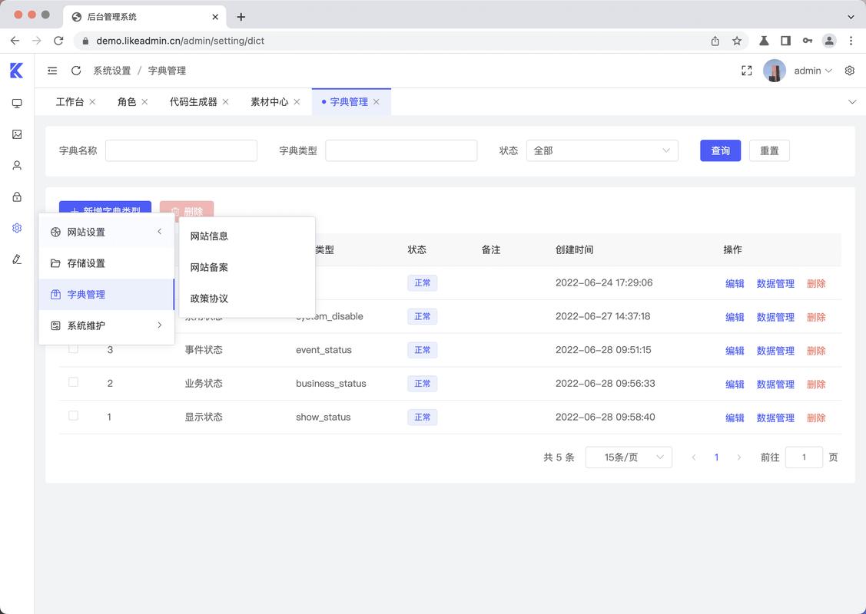This screenshot has width=866, height=614.
Task: Check the checkbox for 显示状态 row
Action: pyautogui.click(x=73, y=415)
